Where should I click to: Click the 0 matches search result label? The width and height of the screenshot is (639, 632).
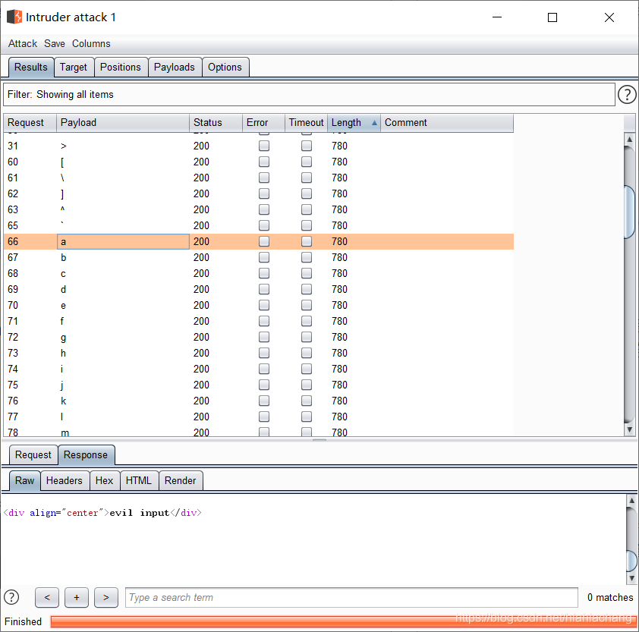[610, 597]
